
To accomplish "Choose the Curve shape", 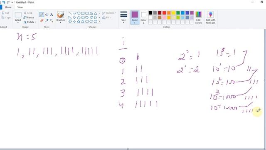I will click(74, 13).
